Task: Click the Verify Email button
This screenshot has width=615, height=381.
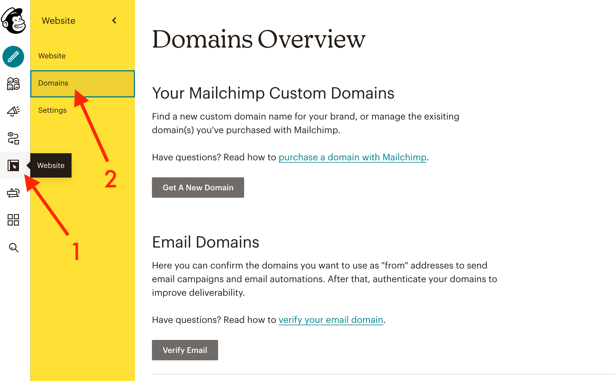Action: coord(185,350)
